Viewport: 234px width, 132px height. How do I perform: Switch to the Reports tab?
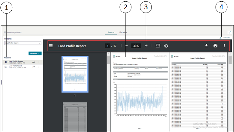coord(111,32)
